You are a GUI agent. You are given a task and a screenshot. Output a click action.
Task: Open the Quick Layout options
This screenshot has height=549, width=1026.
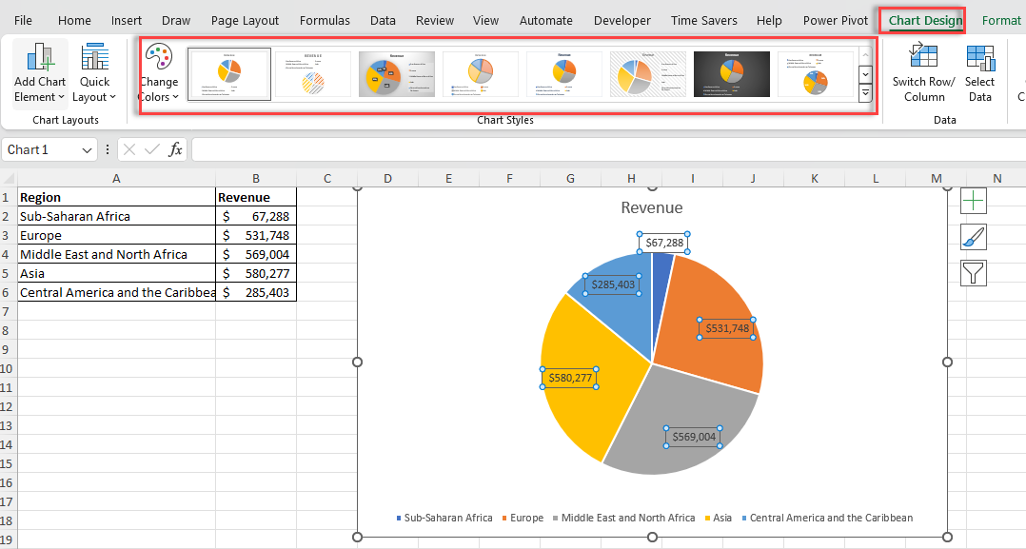tap(94, 67)
